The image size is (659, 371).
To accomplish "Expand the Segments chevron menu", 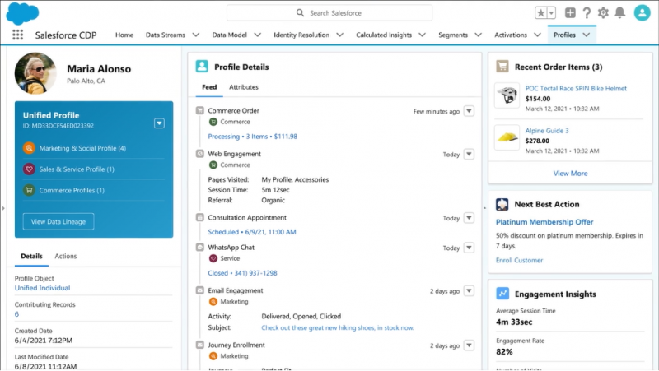I will coord(478,35).
